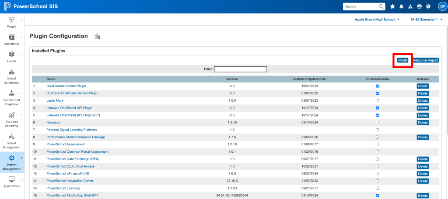448x199 pixels.
Task: Open Data and Reporting sidebar section
Action: [x=12, y=119]
